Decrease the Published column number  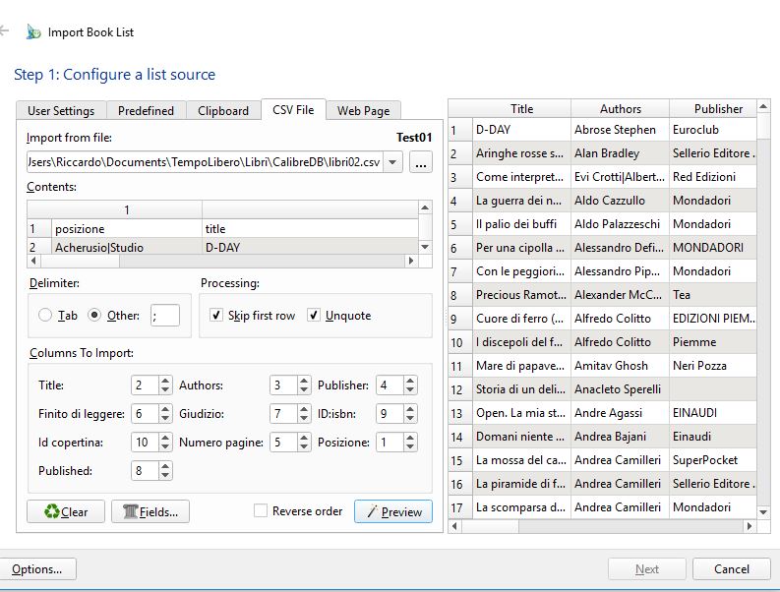click(165, 476)
